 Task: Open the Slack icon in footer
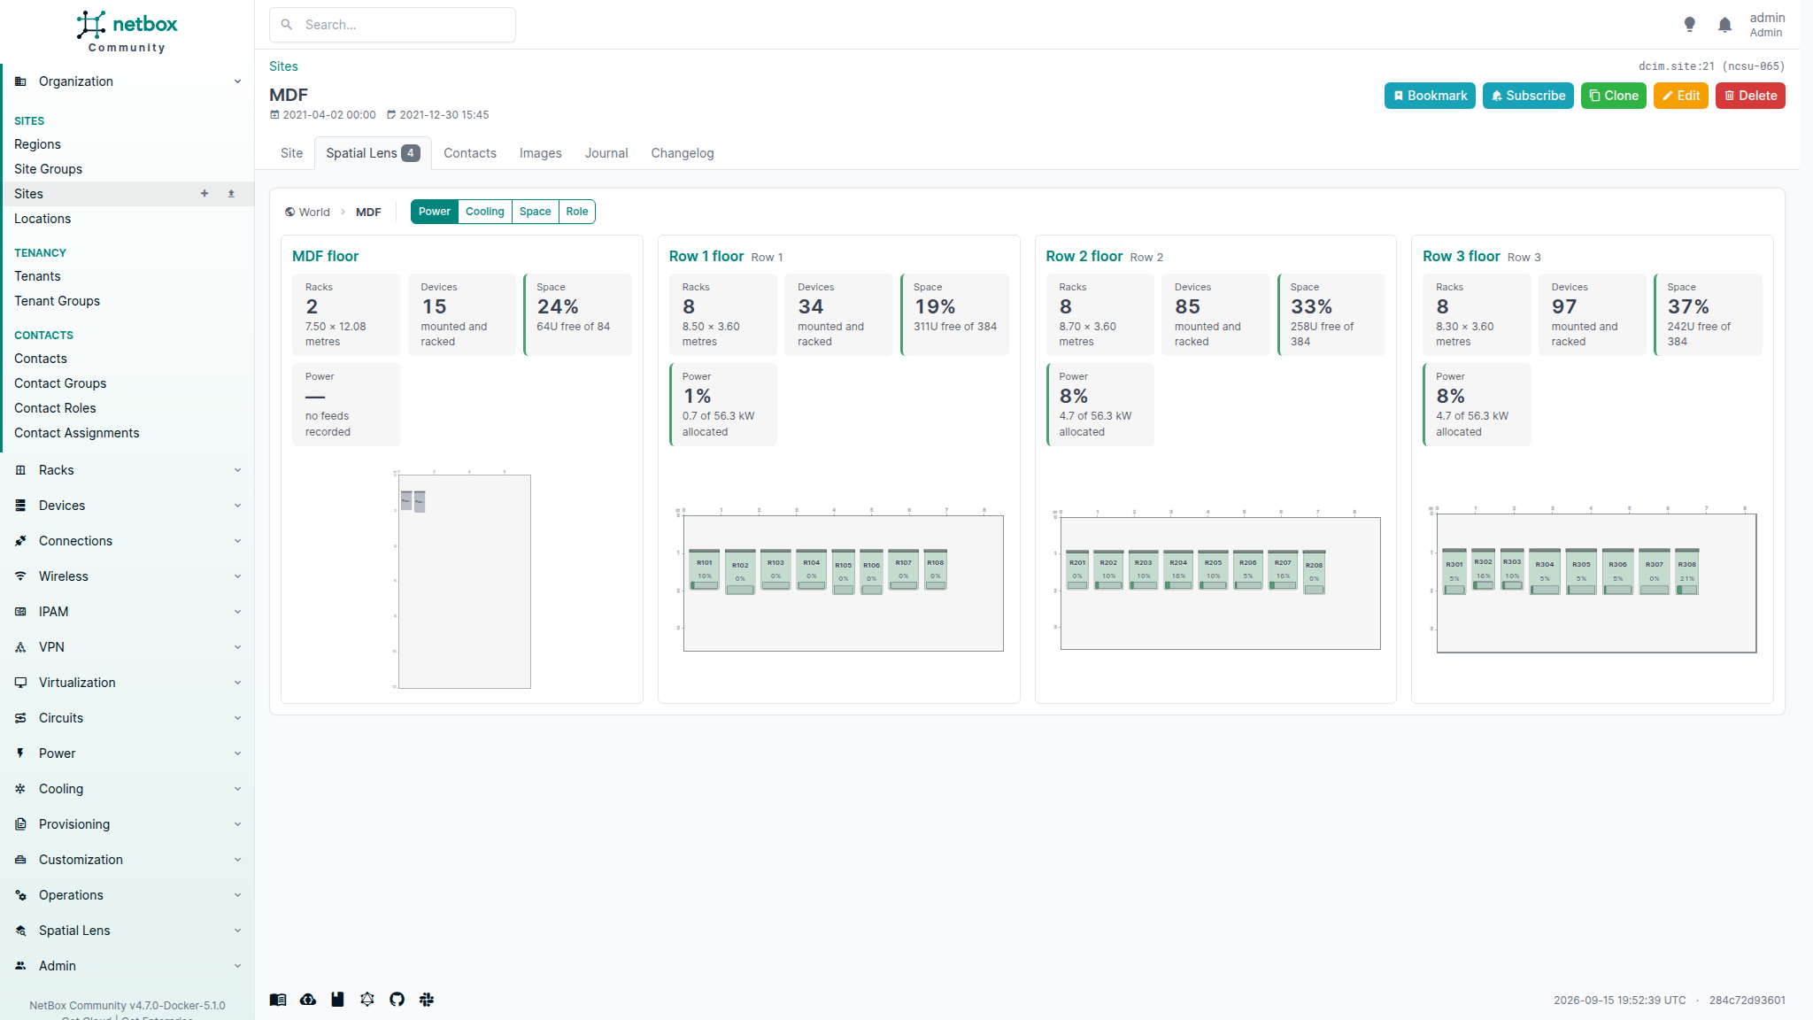[427, 1000]
